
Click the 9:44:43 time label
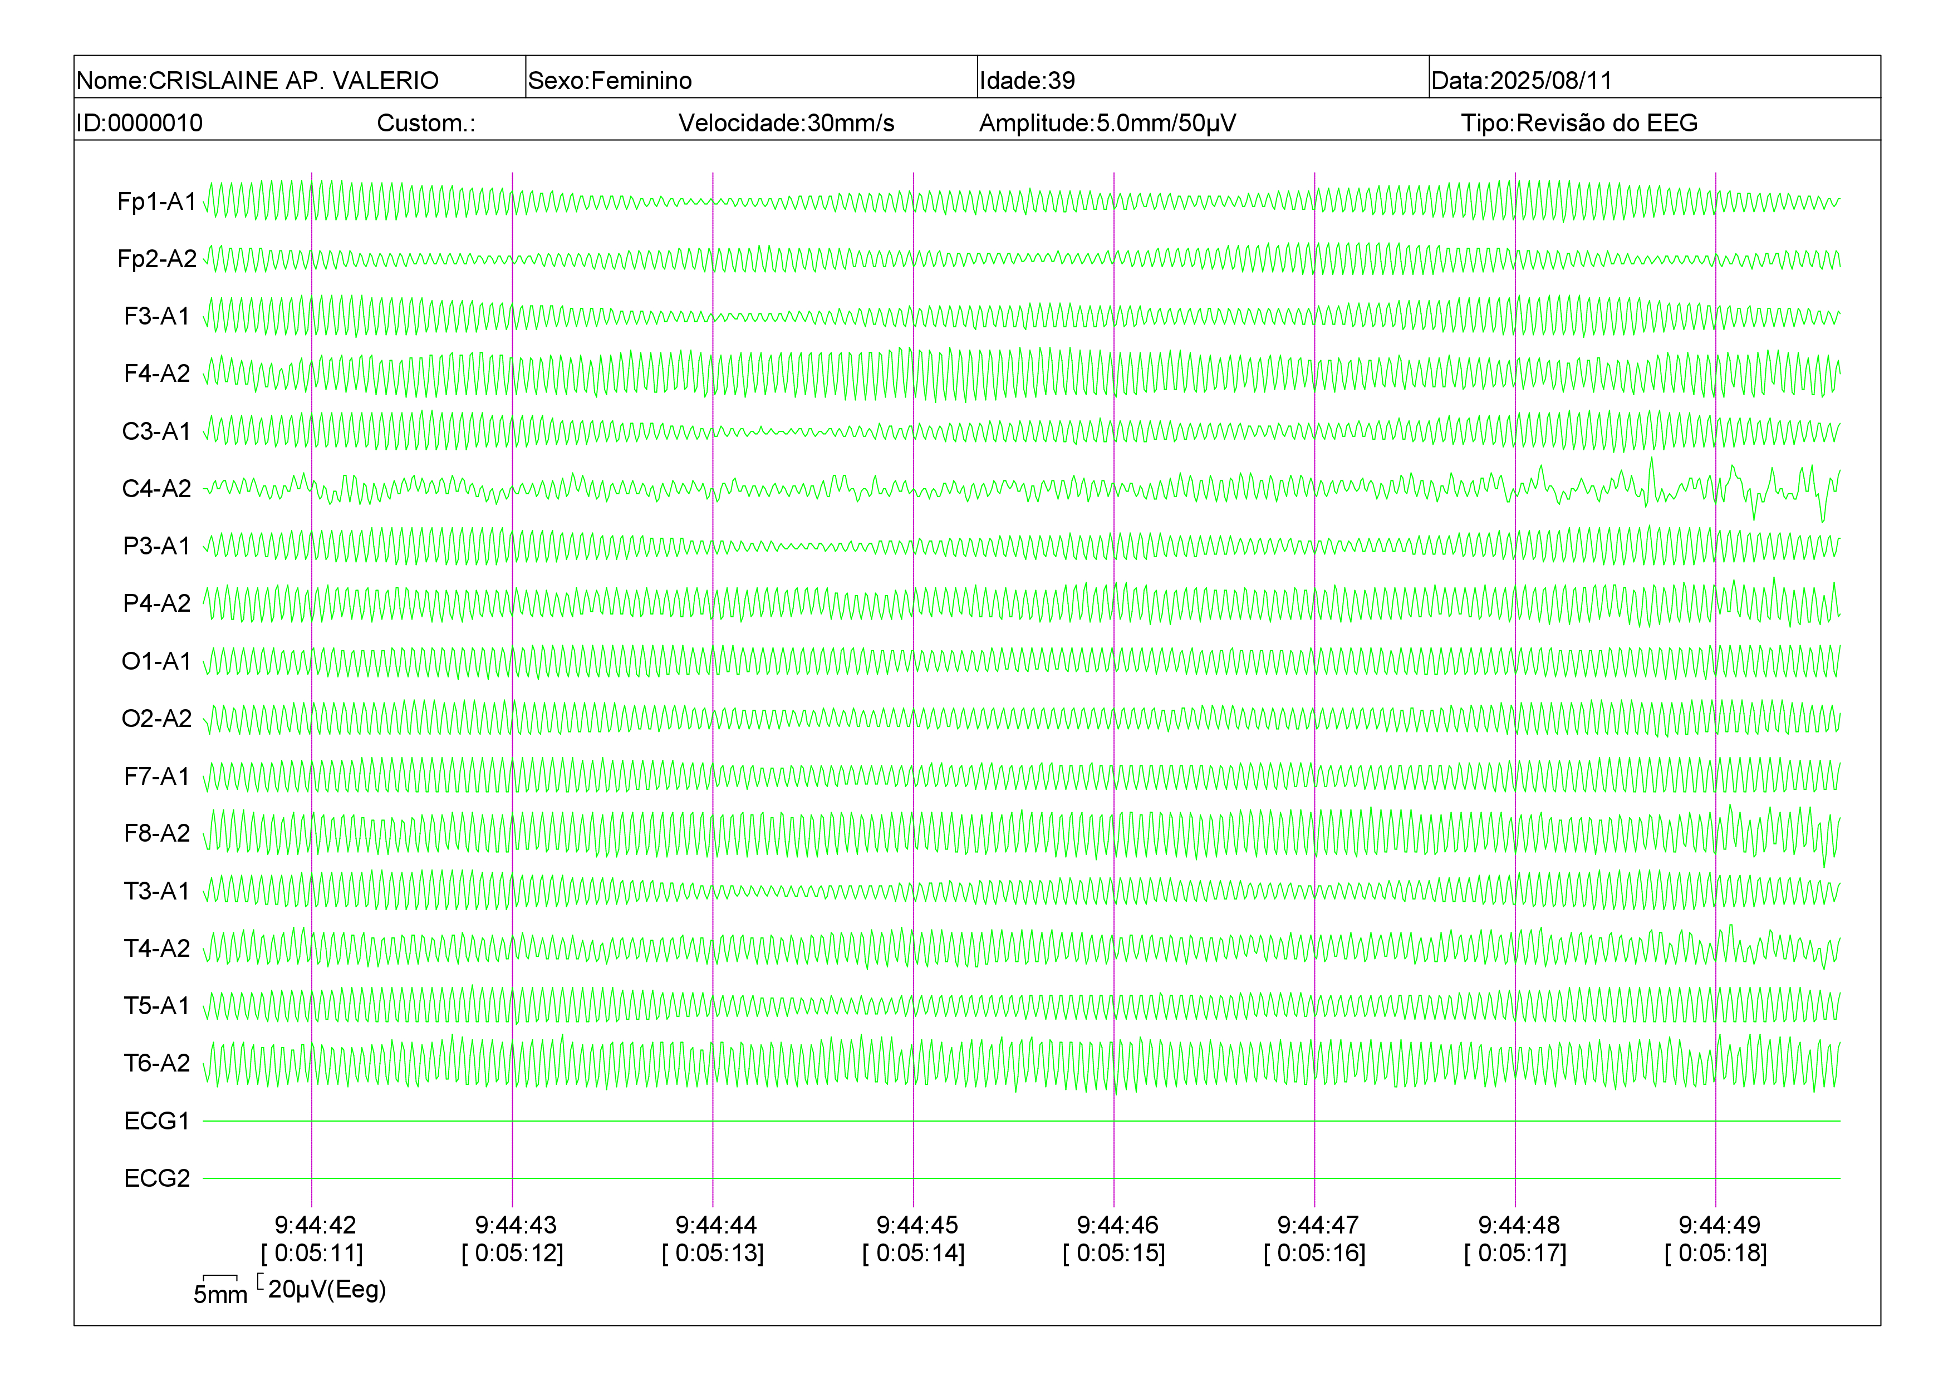[516, 1225]
